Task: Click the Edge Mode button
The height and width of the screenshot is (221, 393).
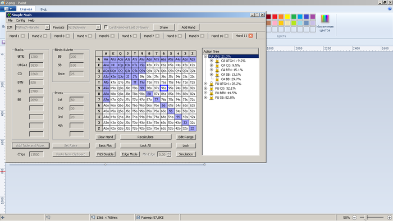Action: click(130, 154)
